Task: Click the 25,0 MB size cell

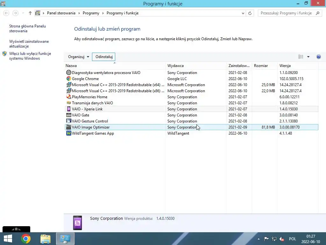Action: pyautogui.click(x=268, y=85)
